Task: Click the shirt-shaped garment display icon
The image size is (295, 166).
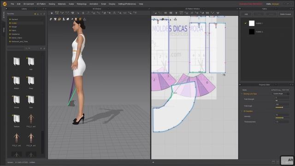Action: pos(55,19)
